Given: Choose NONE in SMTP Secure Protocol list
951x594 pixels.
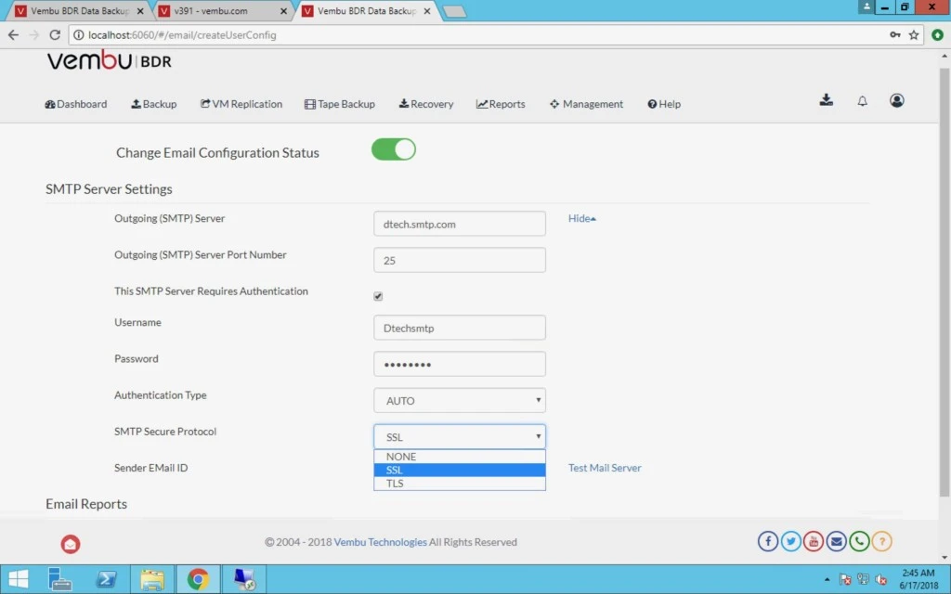Looking at the screenshot, I should (x=460, y=457).
